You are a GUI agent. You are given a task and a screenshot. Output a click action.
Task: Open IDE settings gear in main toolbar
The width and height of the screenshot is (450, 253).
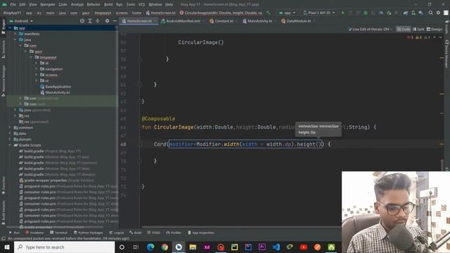(438, 13)
